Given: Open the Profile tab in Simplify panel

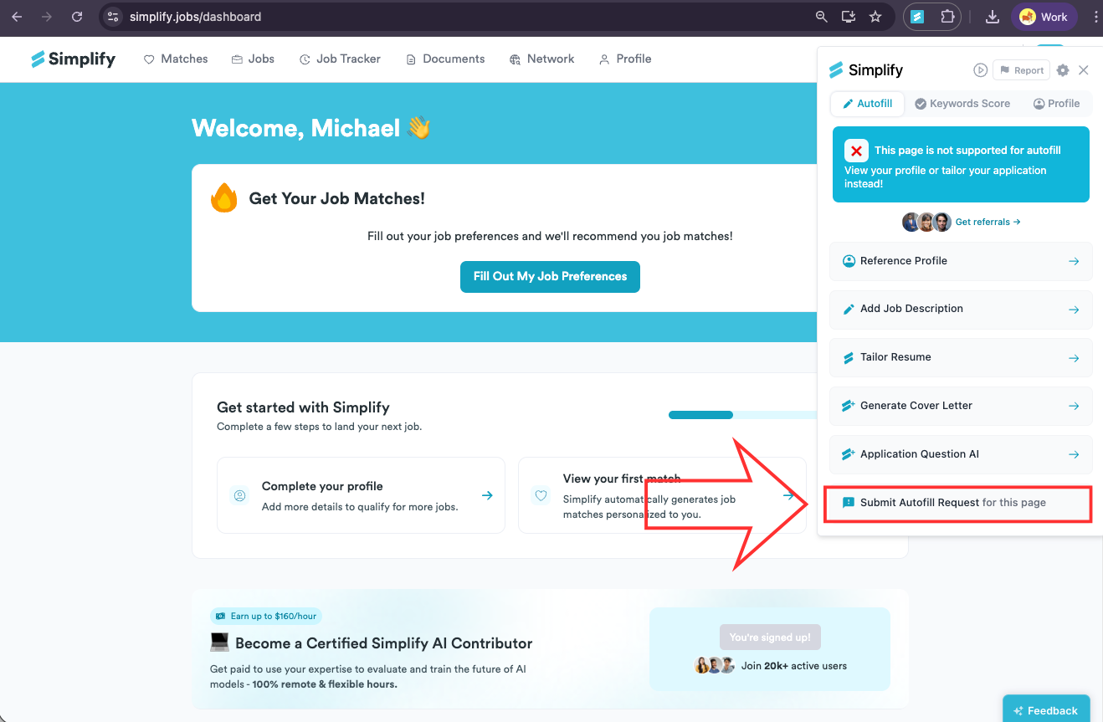Looking at the screenshot, I should 1056,104.
